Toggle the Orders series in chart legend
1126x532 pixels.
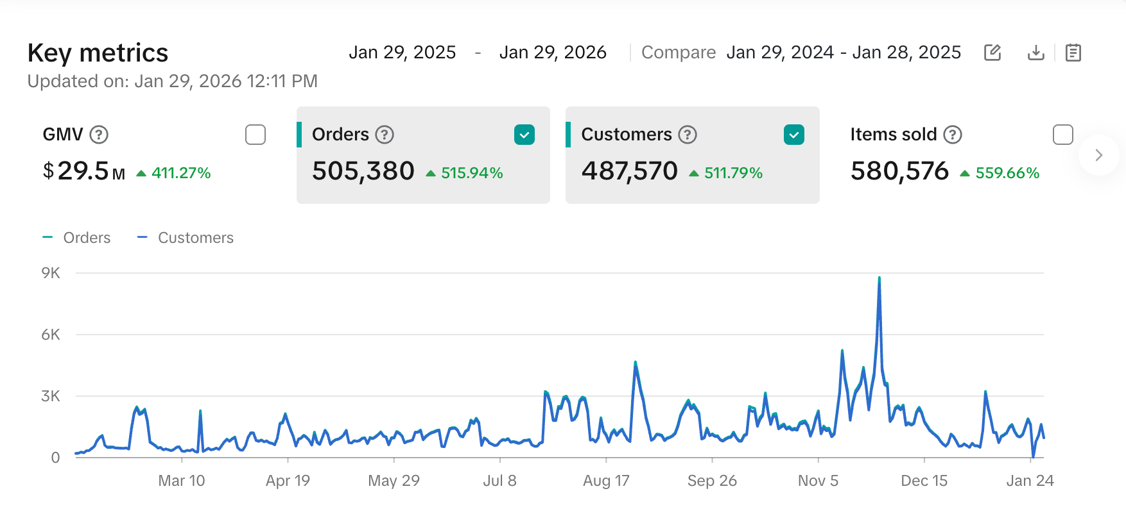coord(77,238)
